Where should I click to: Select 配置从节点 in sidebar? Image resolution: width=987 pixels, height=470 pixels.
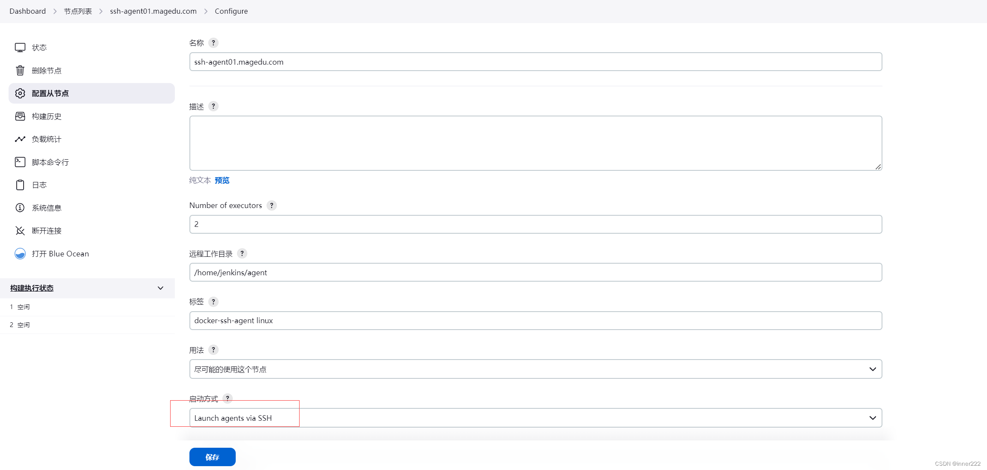click(x=92, y=93)
